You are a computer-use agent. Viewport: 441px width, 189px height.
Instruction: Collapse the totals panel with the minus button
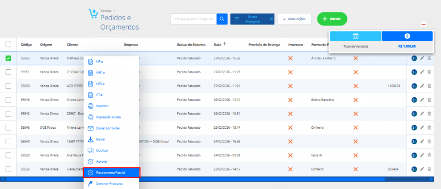(424, 24)
